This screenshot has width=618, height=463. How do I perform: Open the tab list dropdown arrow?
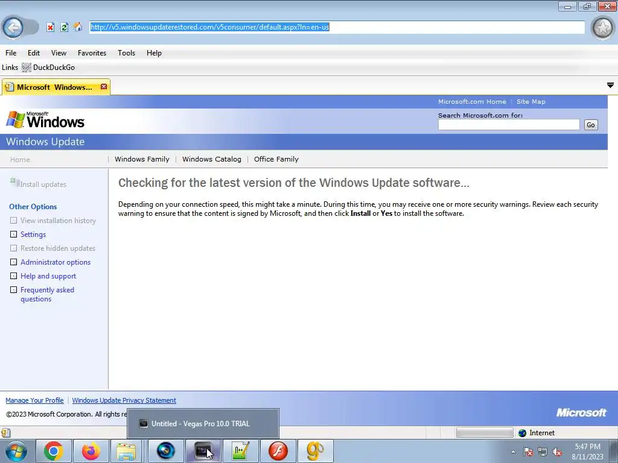[610, 85]
